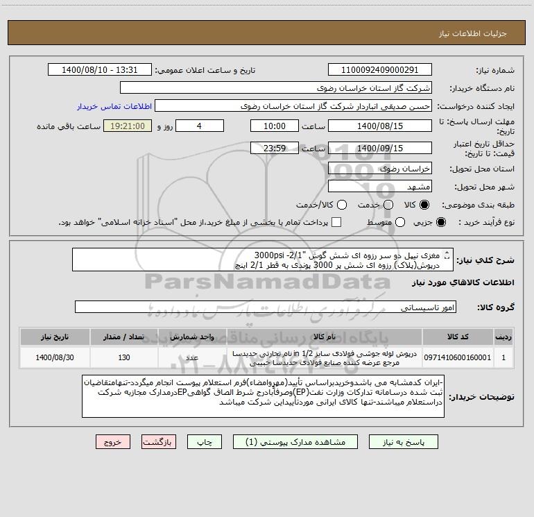The height and width of the screenshot is (517, 534).
Task: Select the خدمت radio button
Action: 388,205
